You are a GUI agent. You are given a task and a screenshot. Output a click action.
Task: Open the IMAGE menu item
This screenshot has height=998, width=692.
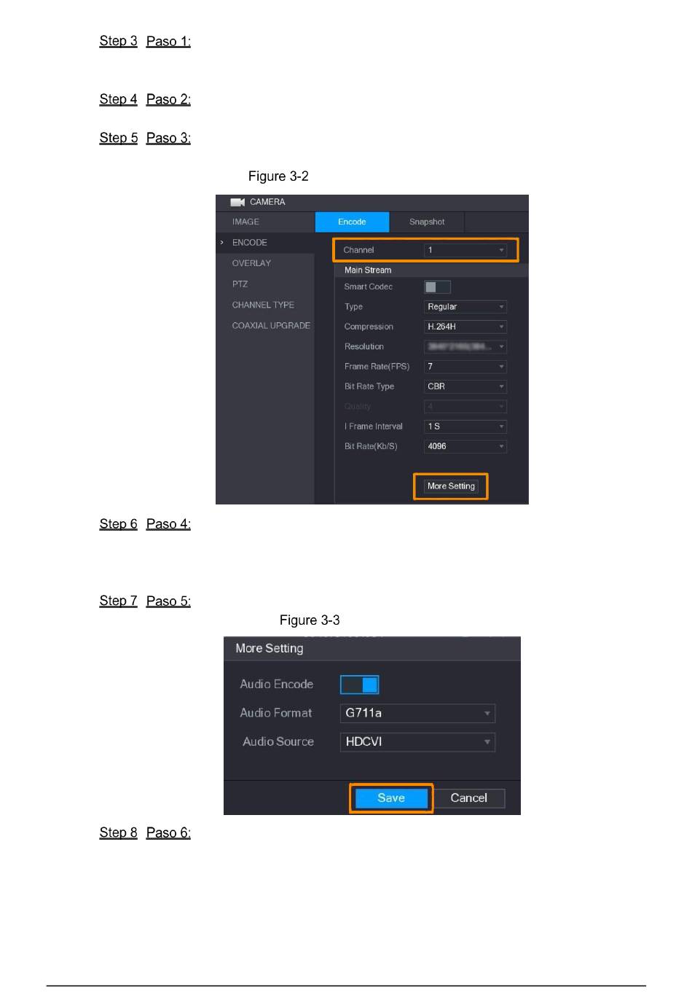(x=245, y=222)
